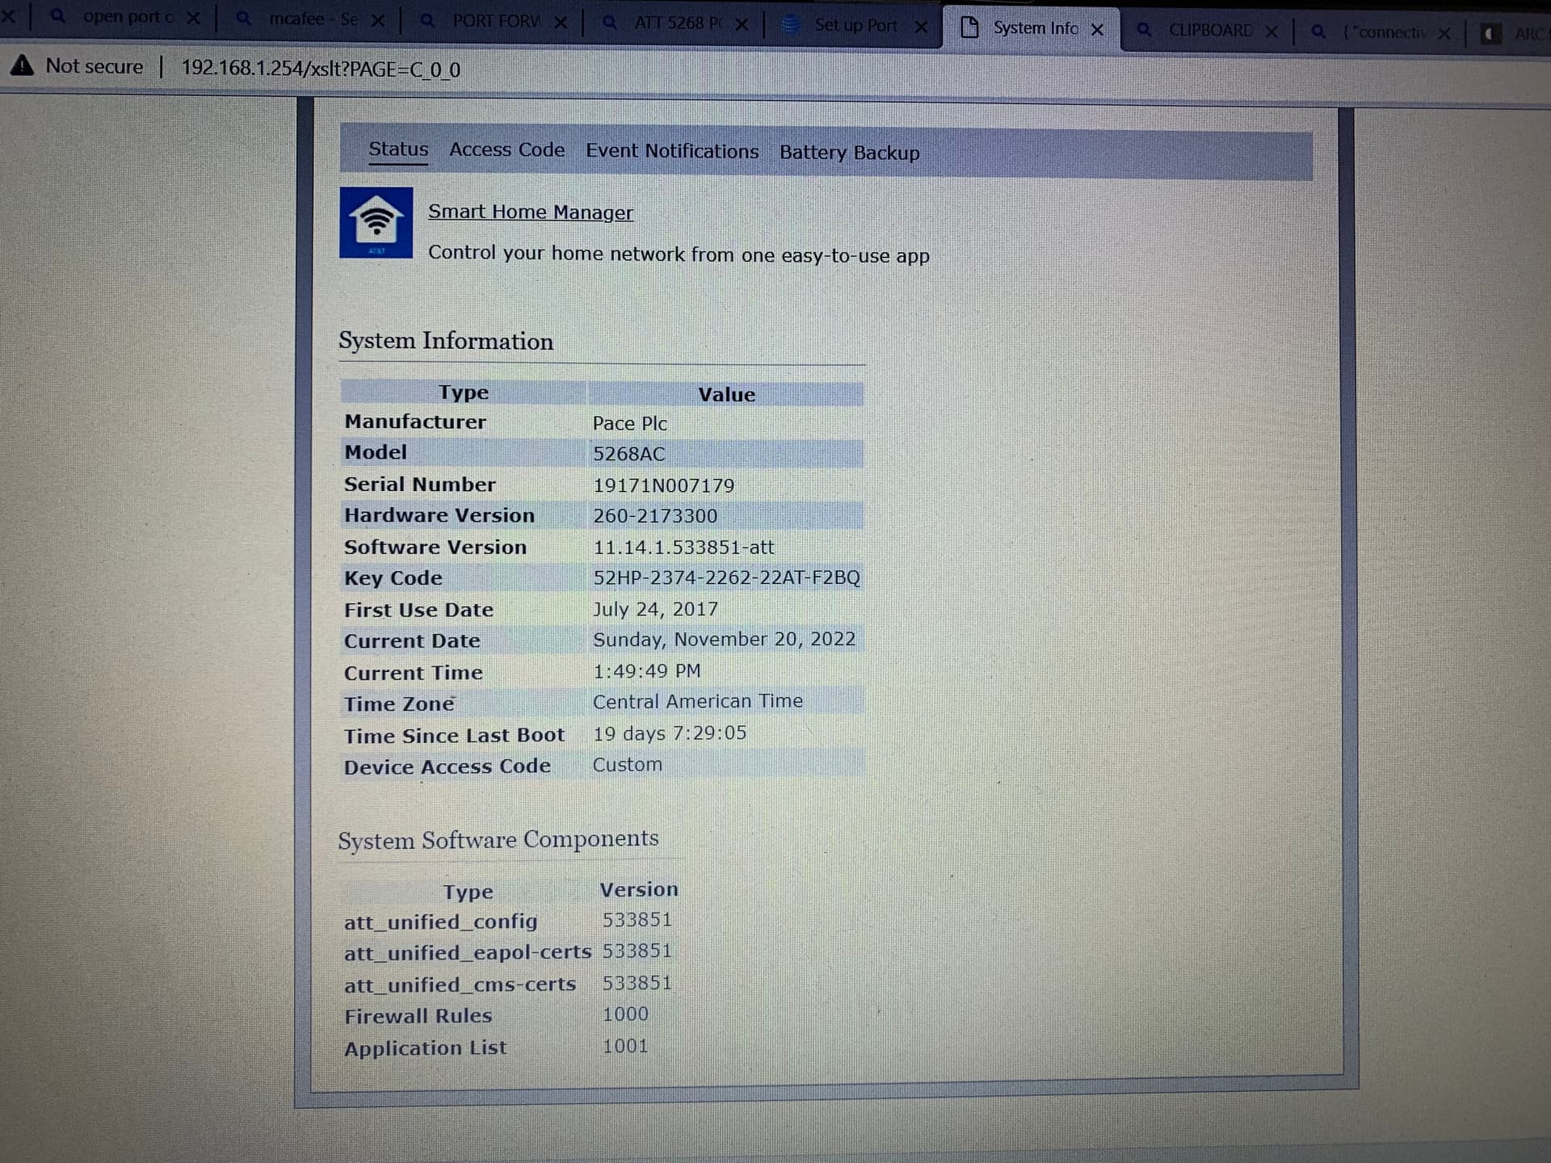Switch to the ATT 5268 browser tab

point(679,23)
